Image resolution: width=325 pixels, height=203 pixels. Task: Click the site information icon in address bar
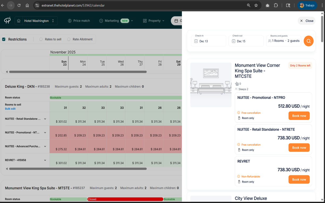(x=37, y=5)
